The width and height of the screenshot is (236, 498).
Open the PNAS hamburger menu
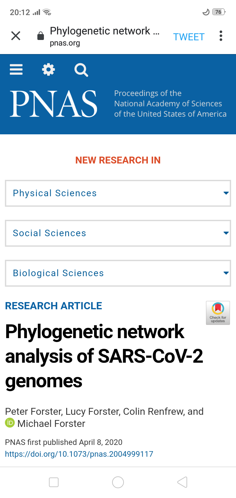click(16, 69)
